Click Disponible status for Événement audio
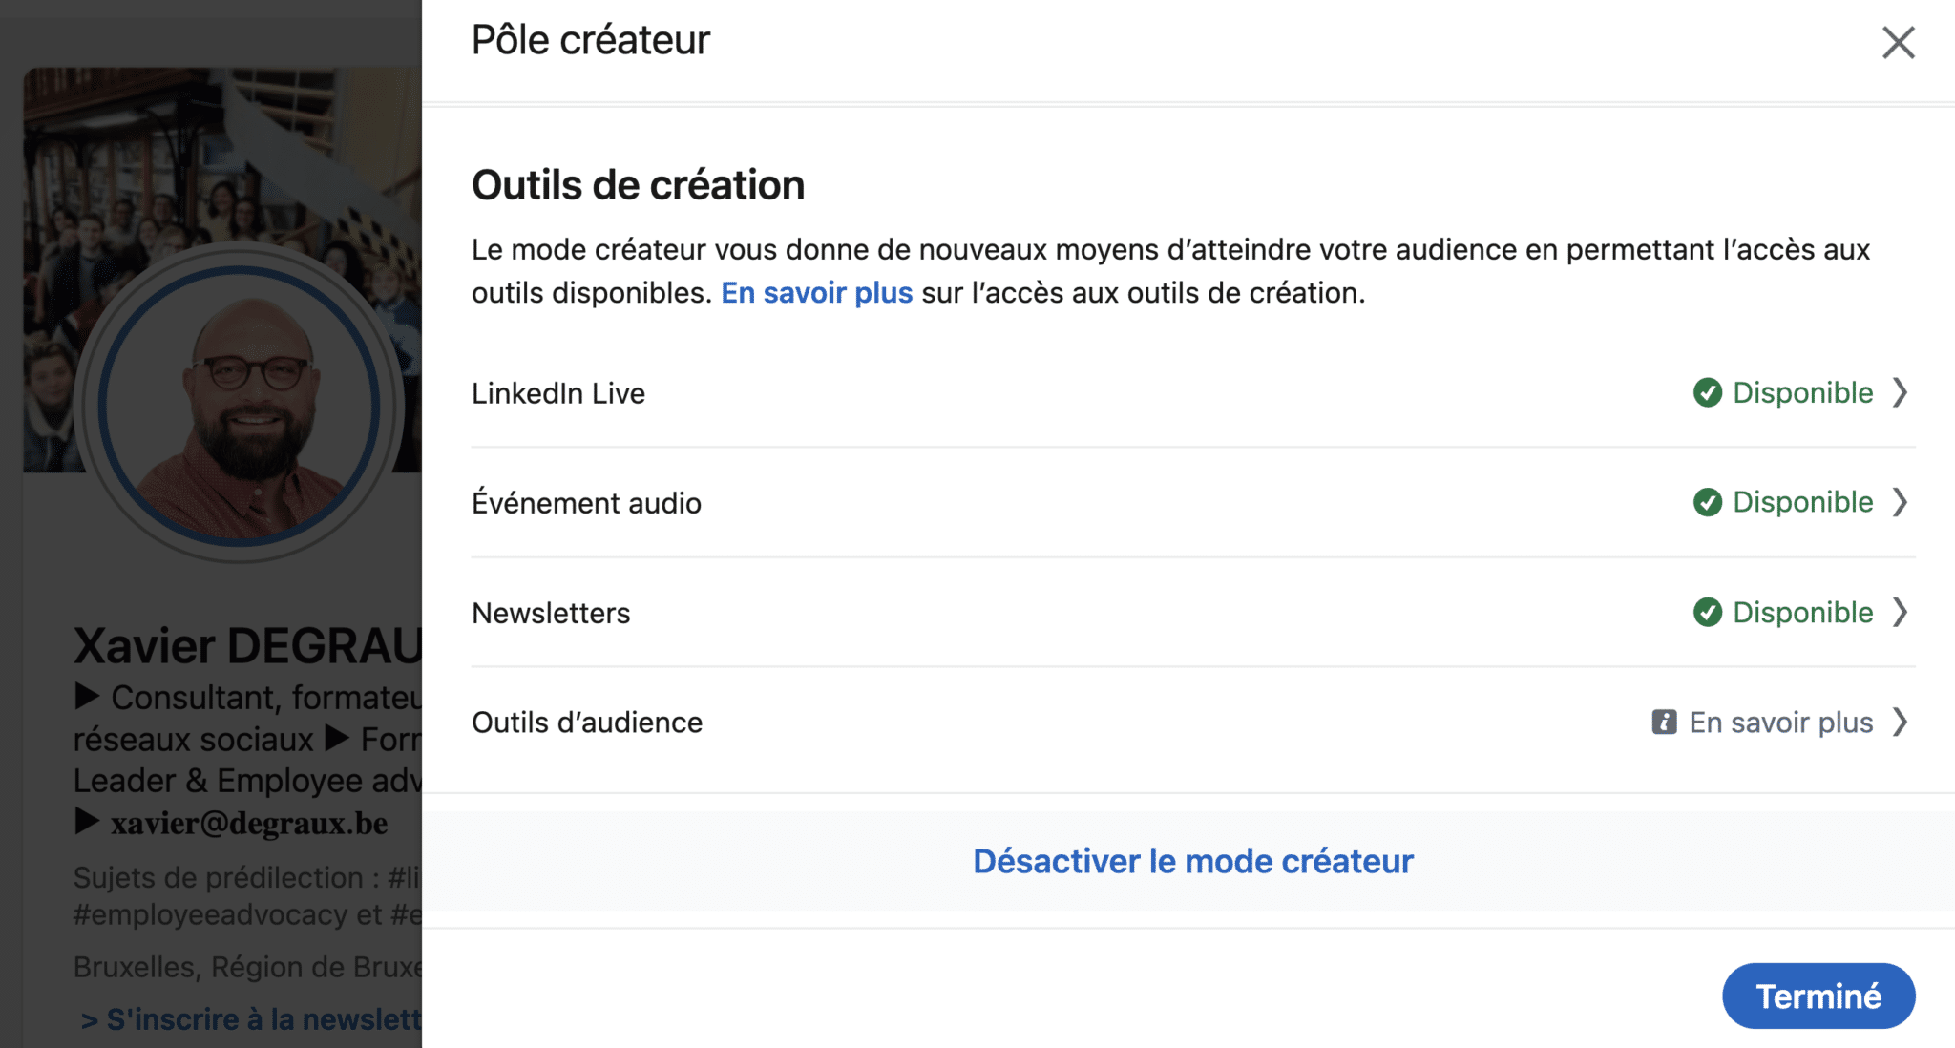Viewport: 1955px width, 1048px height. [x=1802, y=502]
